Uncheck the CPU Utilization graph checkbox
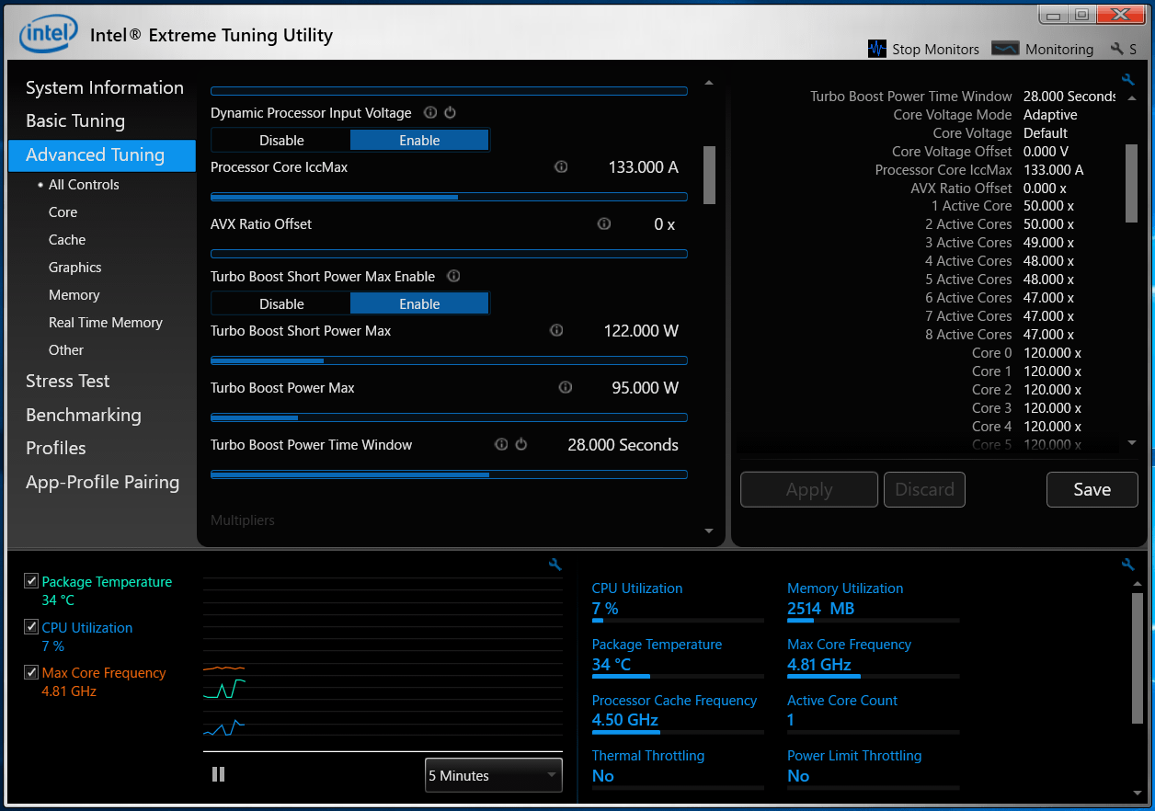Image resolution: width=1155 pixels, height=811 pixels. 31,627
